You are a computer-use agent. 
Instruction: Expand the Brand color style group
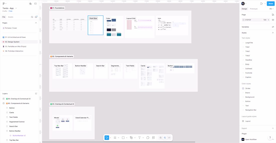pyautogui.click(x=243, y=93)
